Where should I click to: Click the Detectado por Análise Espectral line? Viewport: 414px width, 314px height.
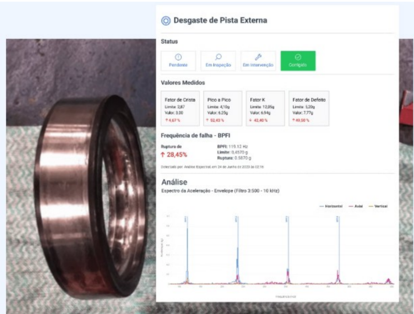click(212, 167)
